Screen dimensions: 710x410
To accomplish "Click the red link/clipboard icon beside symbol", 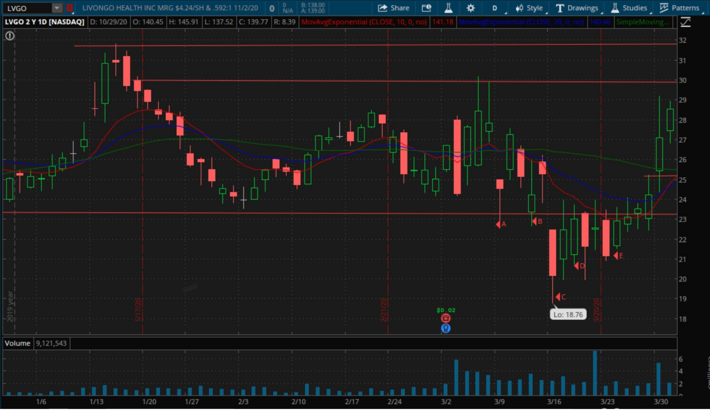I will 70,8.
